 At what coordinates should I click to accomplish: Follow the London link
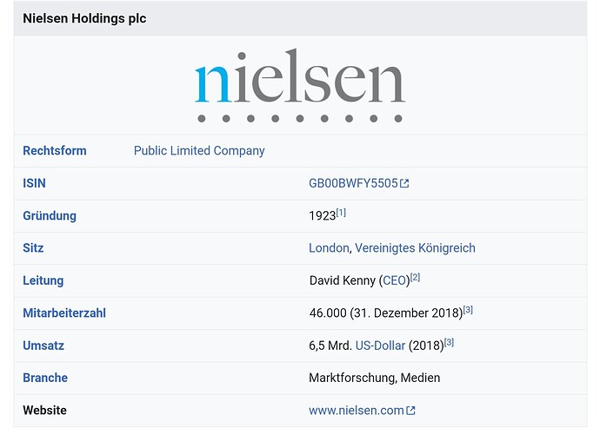click(329, 248)
